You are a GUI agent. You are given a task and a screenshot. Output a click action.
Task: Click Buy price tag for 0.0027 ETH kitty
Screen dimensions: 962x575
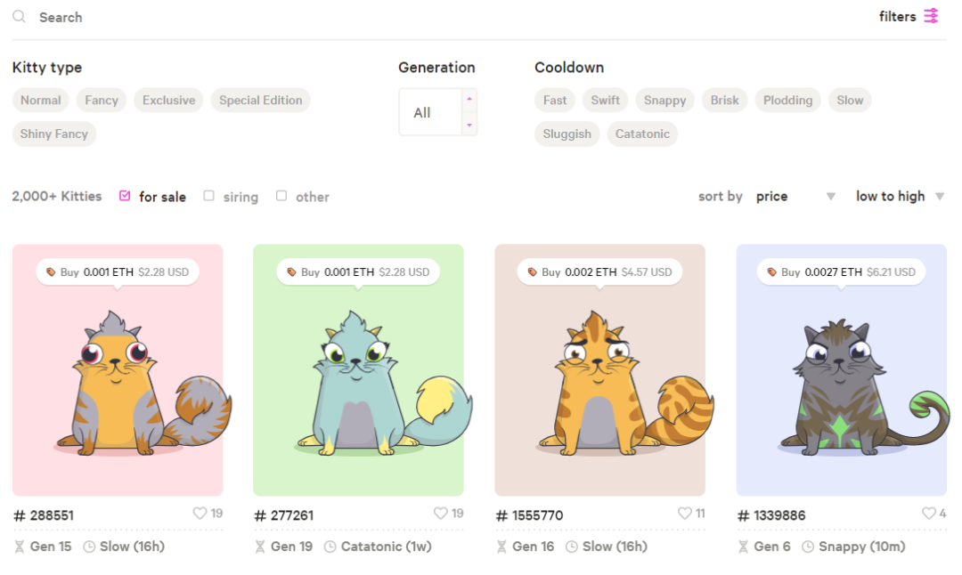click(840, 271)
